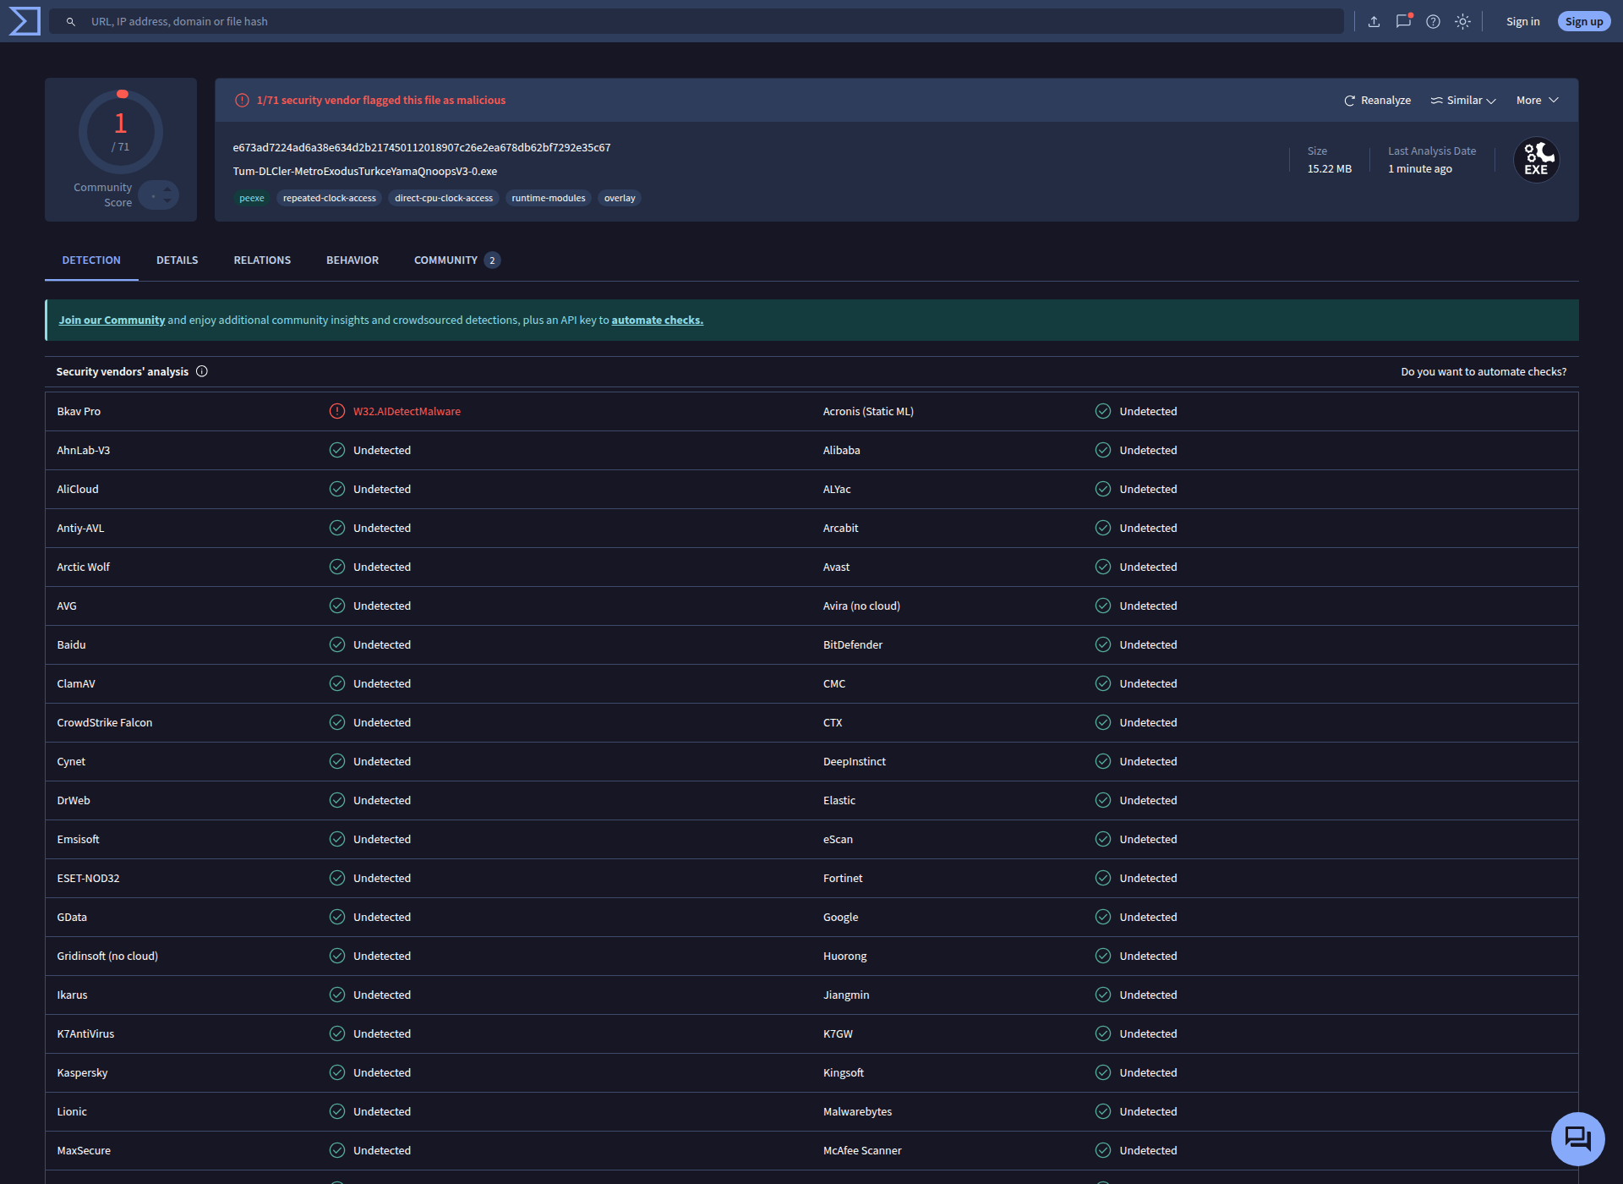Click the red warning icon for Bkav Pro
This screenshot has width=1623, height=1184.
click(337, 412)
